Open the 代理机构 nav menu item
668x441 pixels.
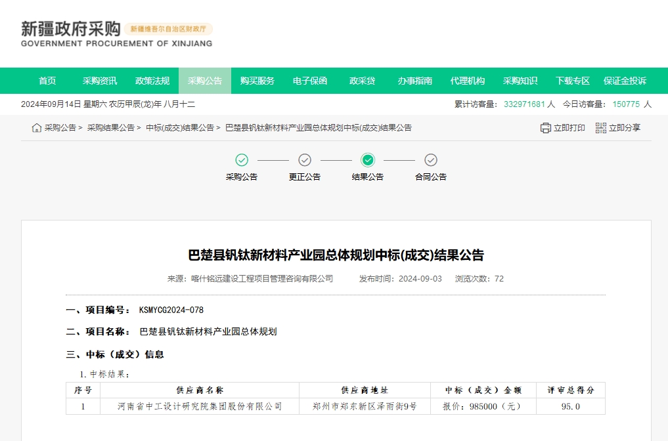(x=468, y=81)
